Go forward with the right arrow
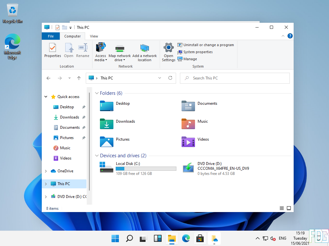Viewport: 329px width, 246px height. point(60,78)
